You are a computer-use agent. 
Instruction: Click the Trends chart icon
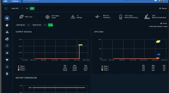click(x=161, y=23)
